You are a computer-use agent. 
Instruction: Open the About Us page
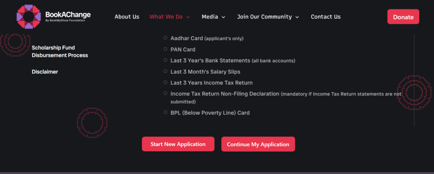point(127,17)
